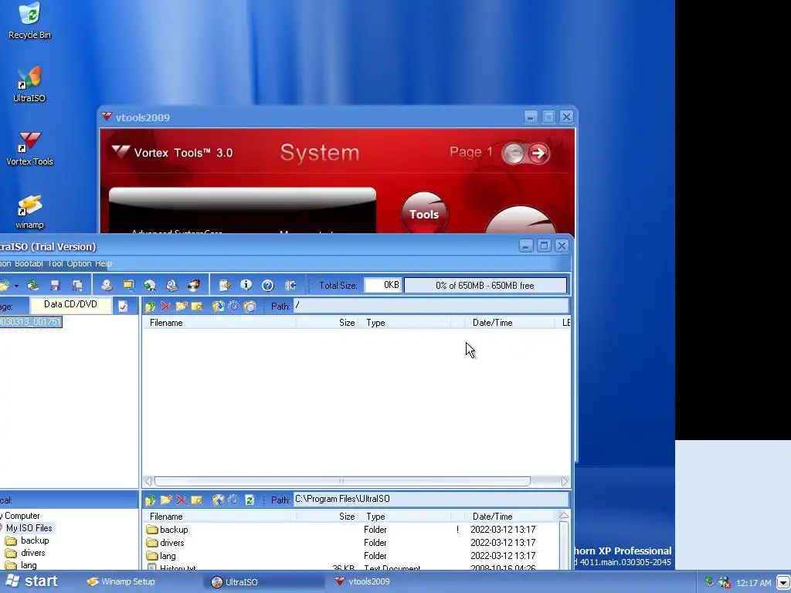Image resolution: width=791 pixels, height=593 pixels.
Task: Click the question mark help icon
Action: coord(268,286)
